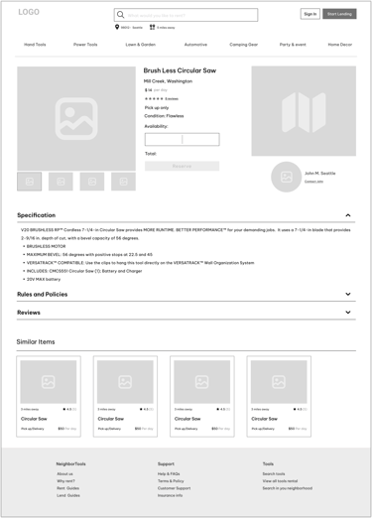Viewport: 372px width, 518px height.
Task: Open the Lawn & Garden category
Action: pyautogui.click(x=141, y=45)
